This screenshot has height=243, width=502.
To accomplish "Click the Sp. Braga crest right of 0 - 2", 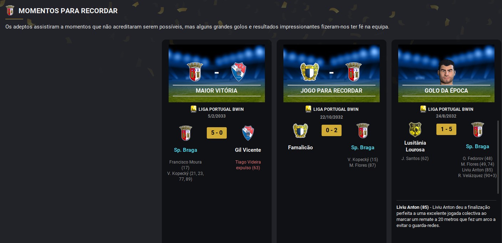I will (363, 131).
